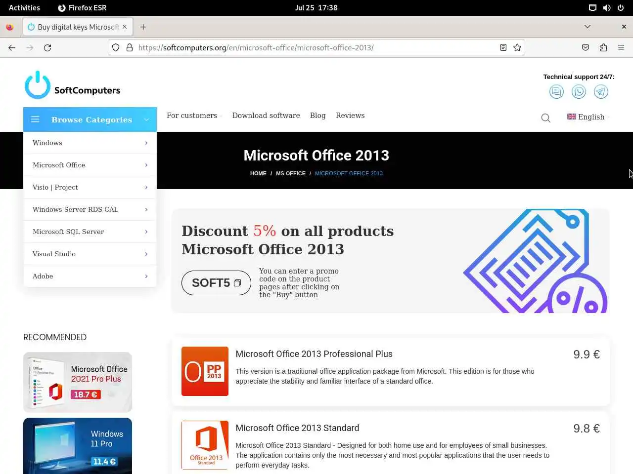Viewport: 633px width, 474px height.
Task: Reload the page with the refresh icon
Action: (47, 47)
